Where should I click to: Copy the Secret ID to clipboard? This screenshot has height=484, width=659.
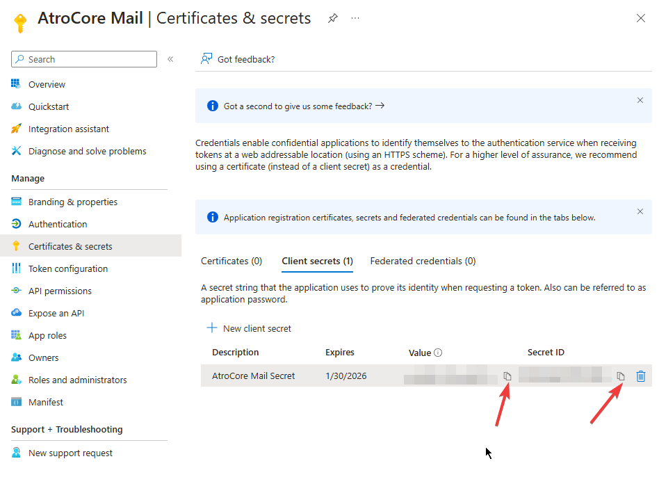[621, 376]
